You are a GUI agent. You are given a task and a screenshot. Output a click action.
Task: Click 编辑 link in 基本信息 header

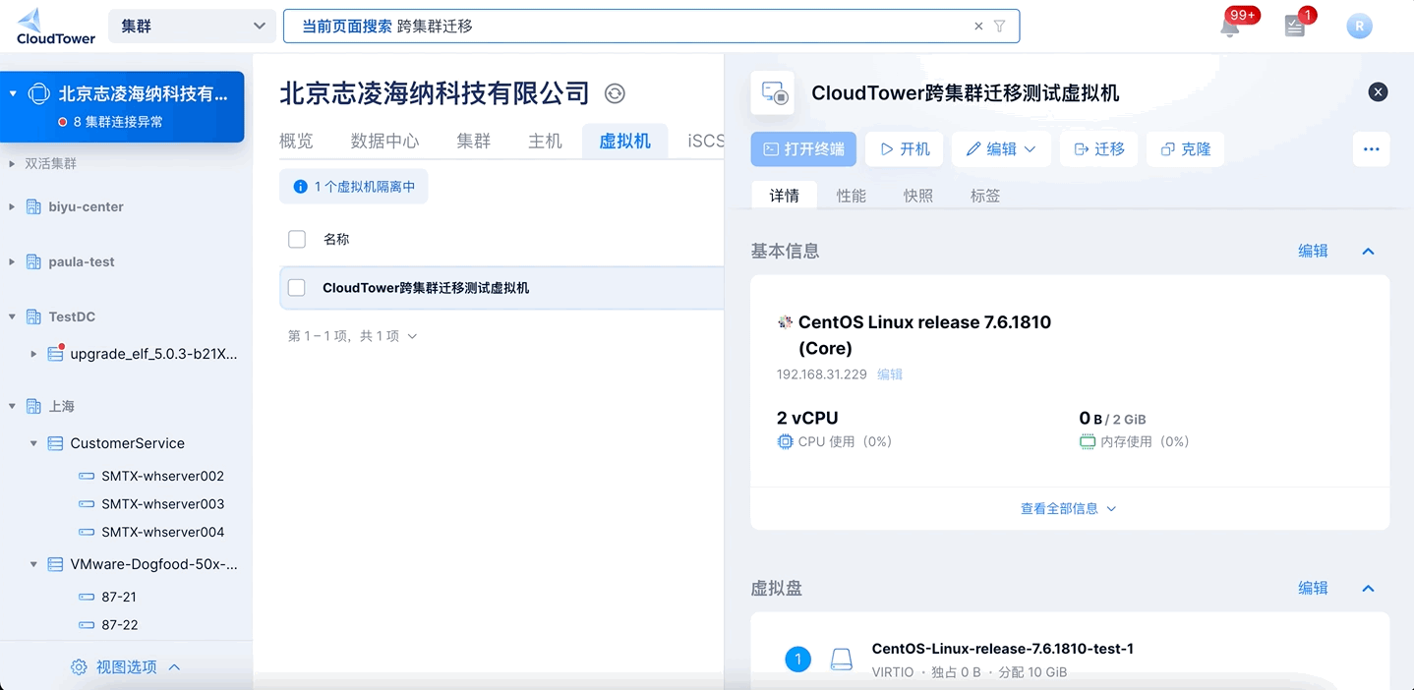tap(1313, 252)
